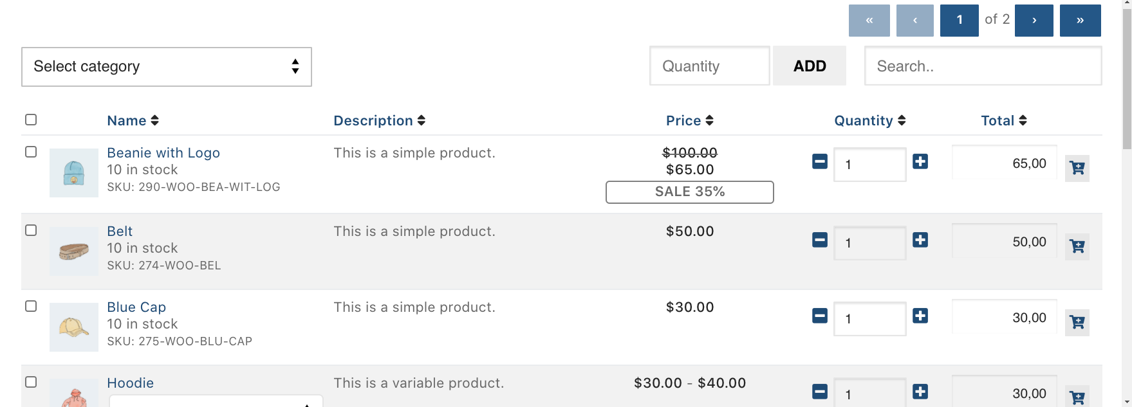Add the Beanie with Logo to cart

[1077, 168]
